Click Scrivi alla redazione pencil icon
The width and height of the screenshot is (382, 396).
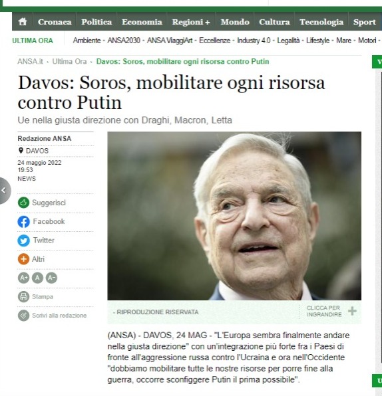23,316
